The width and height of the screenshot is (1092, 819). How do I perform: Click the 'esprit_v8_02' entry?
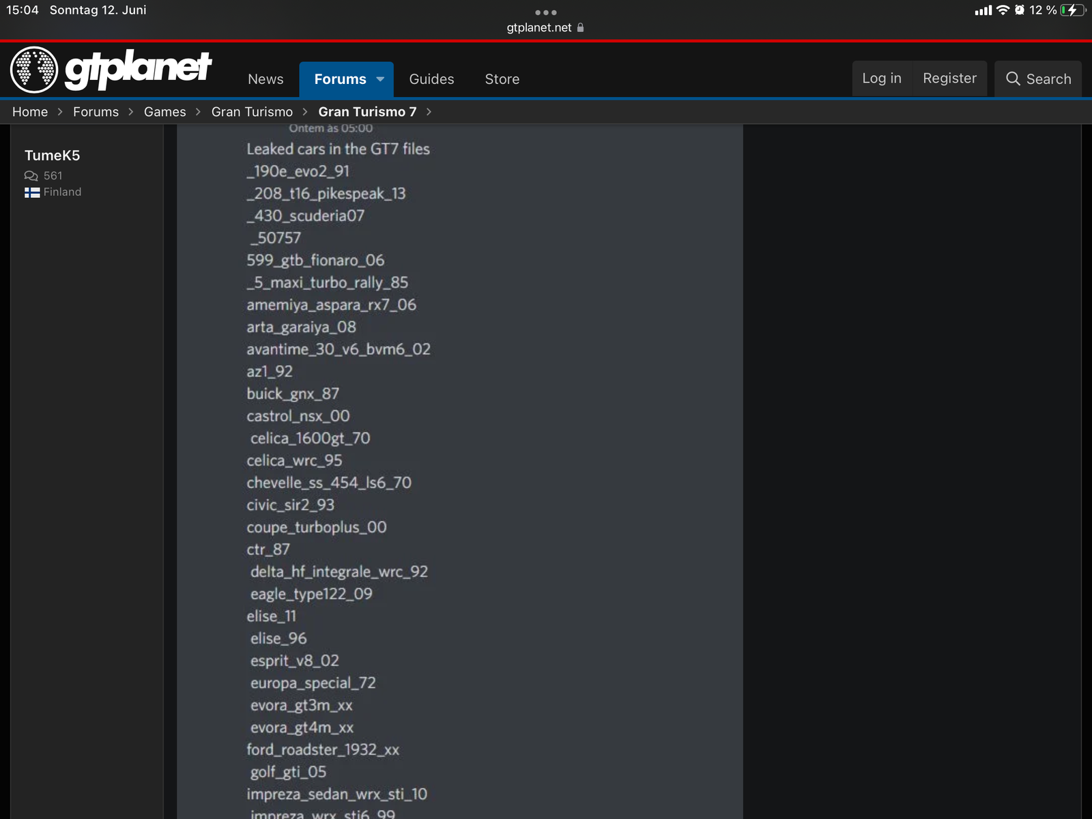[x=295, y=661]
